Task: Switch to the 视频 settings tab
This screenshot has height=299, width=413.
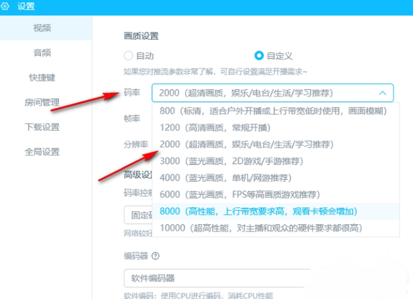Action: tap(42, 28)
